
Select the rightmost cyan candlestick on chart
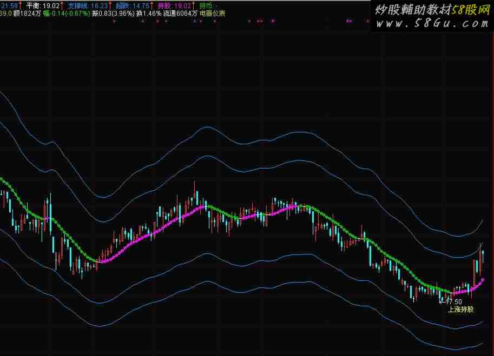[x=483, y=253]
